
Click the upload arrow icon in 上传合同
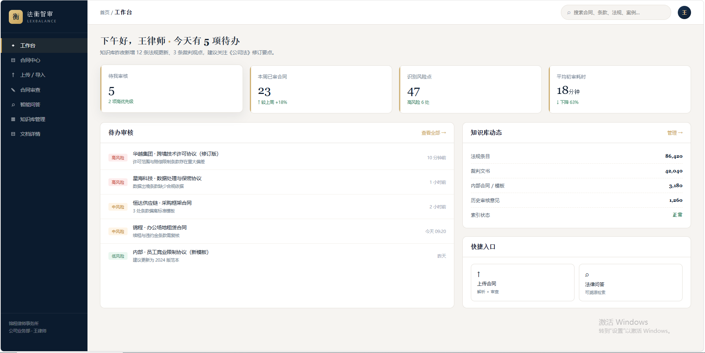click(479, 274)
